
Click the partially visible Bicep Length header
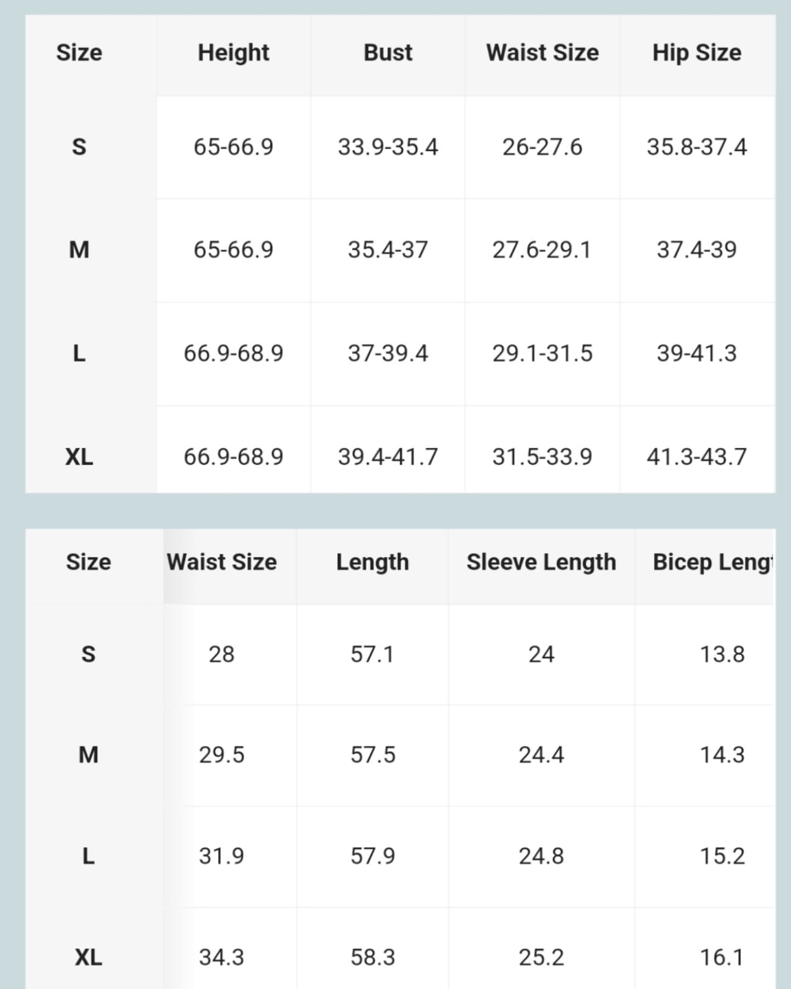coord(712,562)
